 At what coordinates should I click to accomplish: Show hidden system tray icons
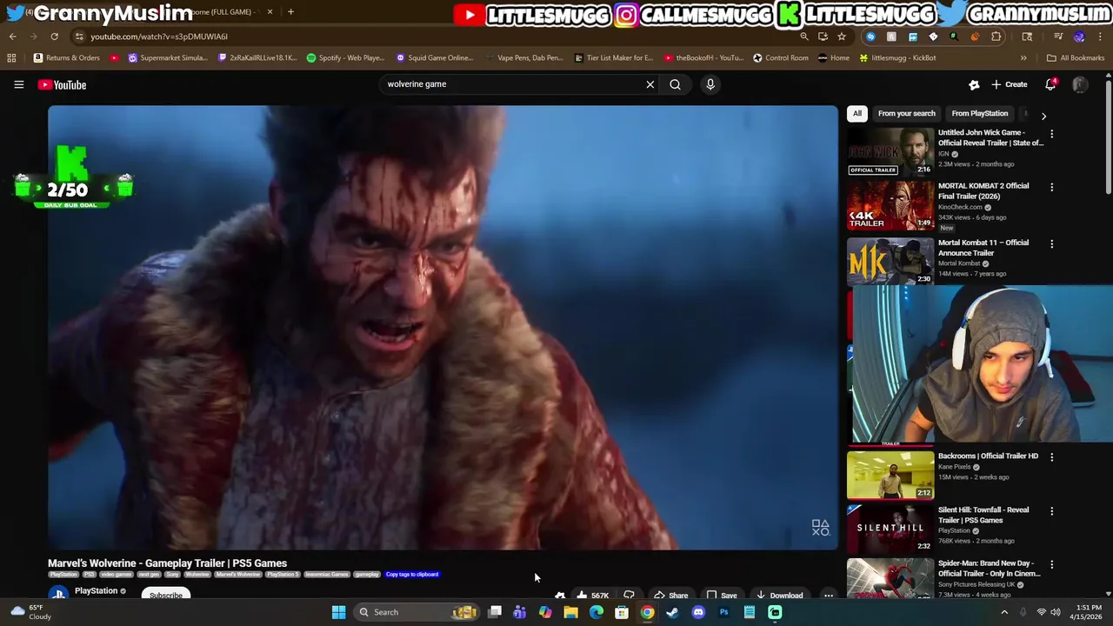point(1004,612)
